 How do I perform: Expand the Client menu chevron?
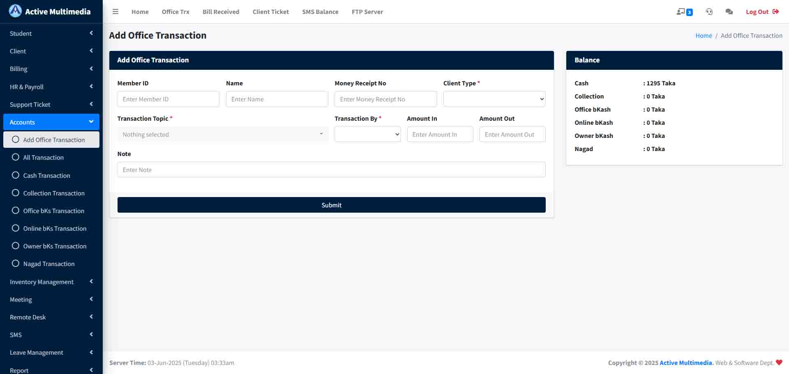click(x=91, y=51)
